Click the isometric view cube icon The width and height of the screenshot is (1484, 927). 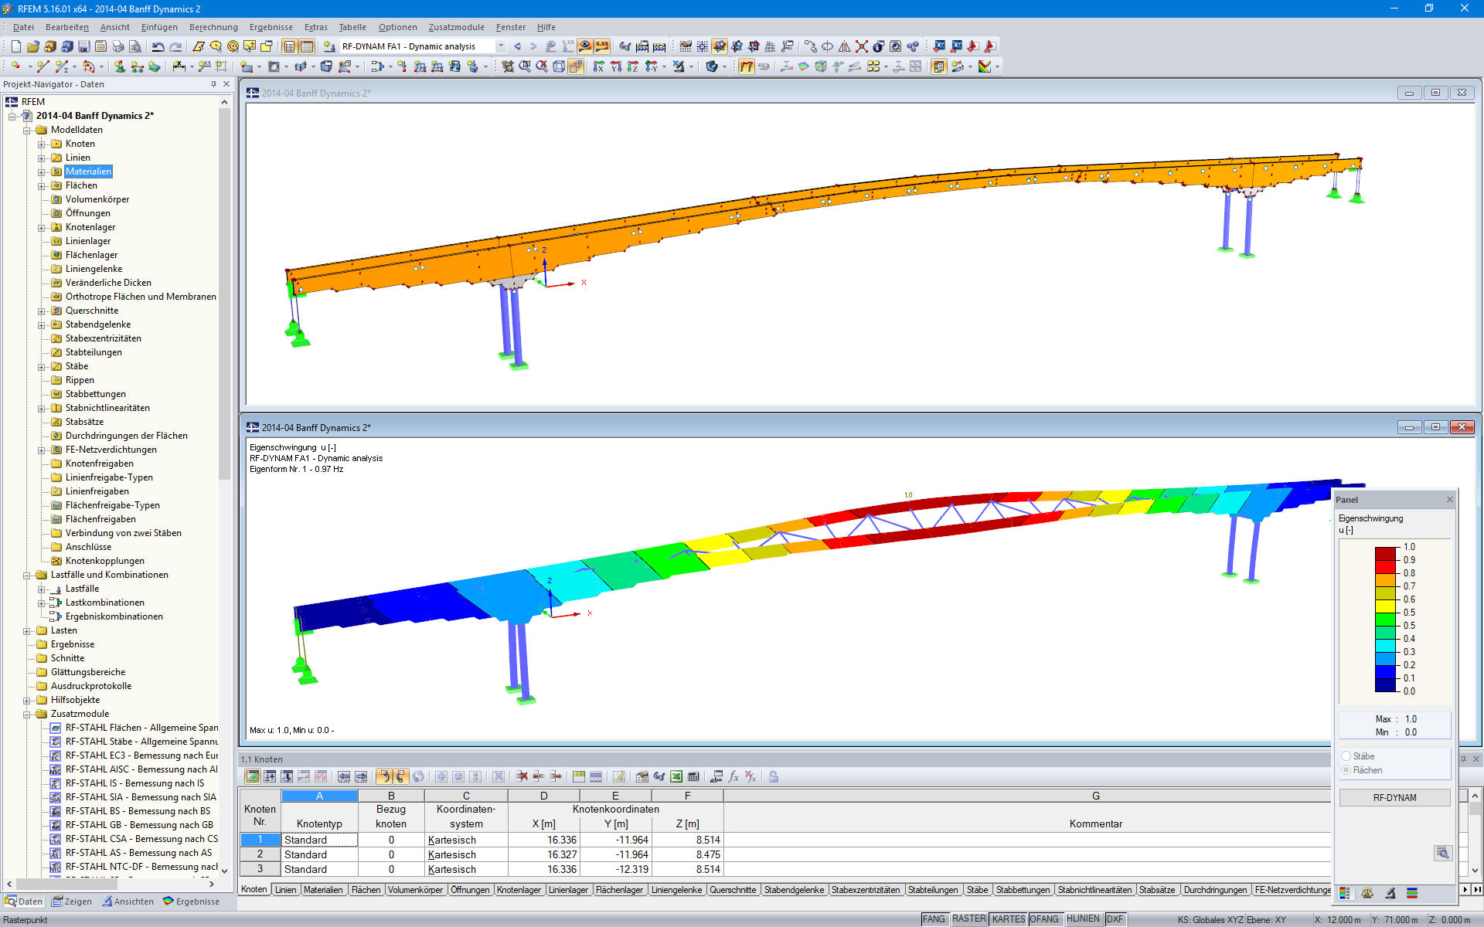(x=558, y=66)
